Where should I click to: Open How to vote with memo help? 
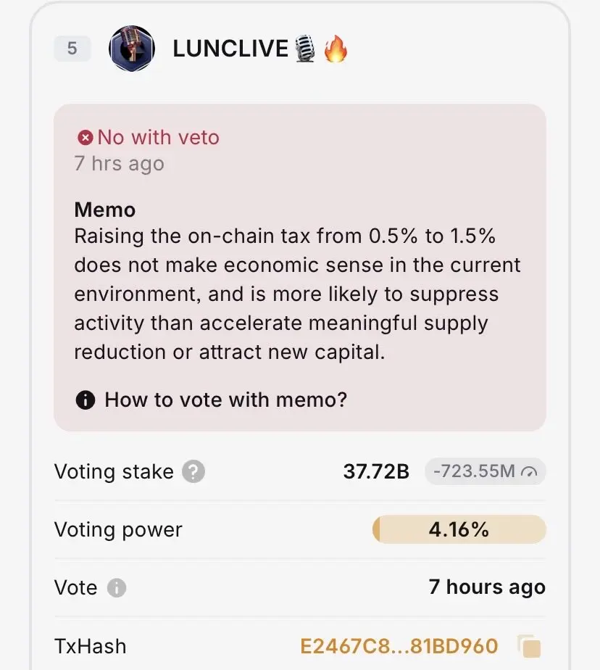tap(226, 400)
